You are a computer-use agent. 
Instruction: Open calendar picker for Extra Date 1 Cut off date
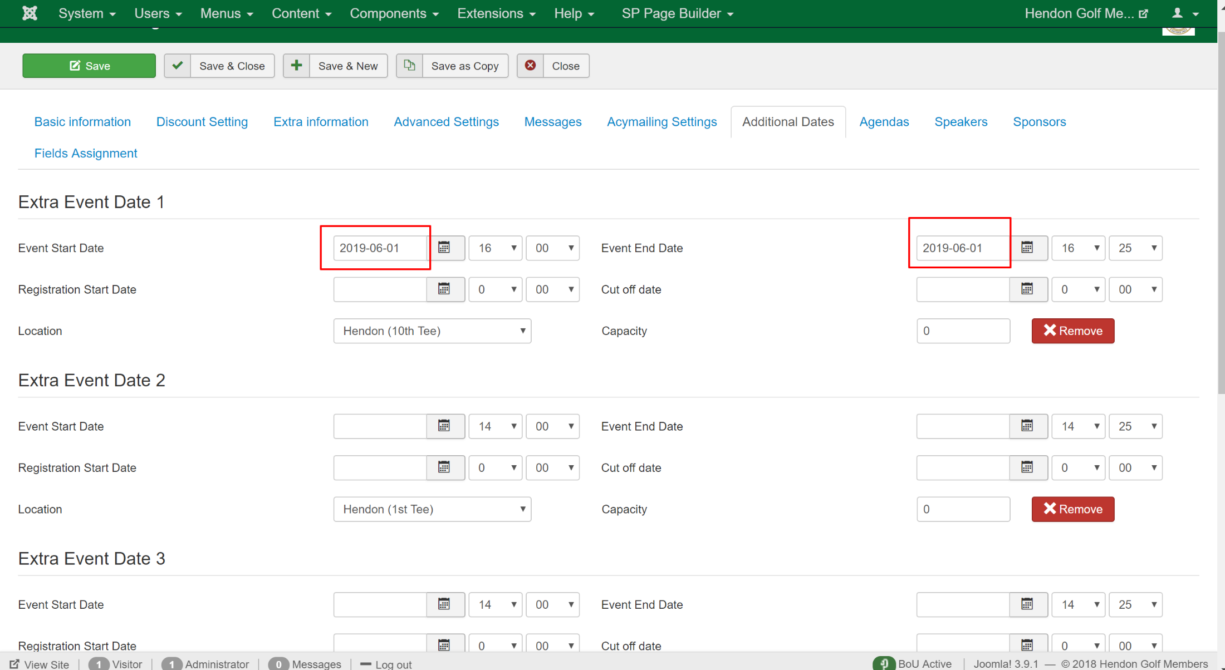[1027, 289]
